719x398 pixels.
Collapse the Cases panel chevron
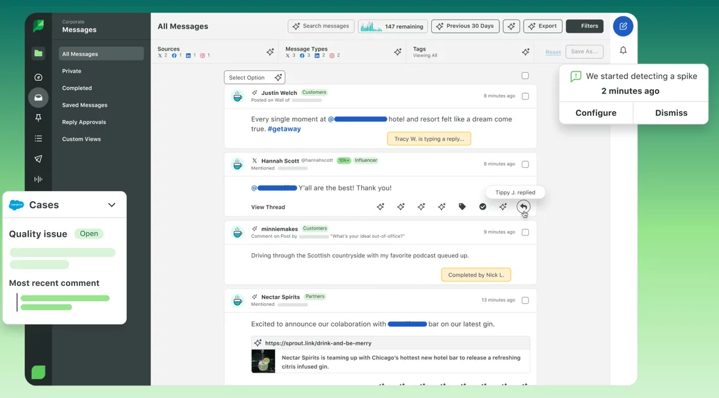(111, 205)
